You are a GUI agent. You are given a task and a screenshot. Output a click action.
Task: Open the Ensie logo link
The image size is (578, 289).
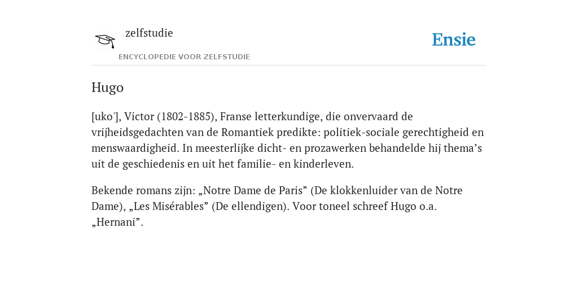[454, 40]
